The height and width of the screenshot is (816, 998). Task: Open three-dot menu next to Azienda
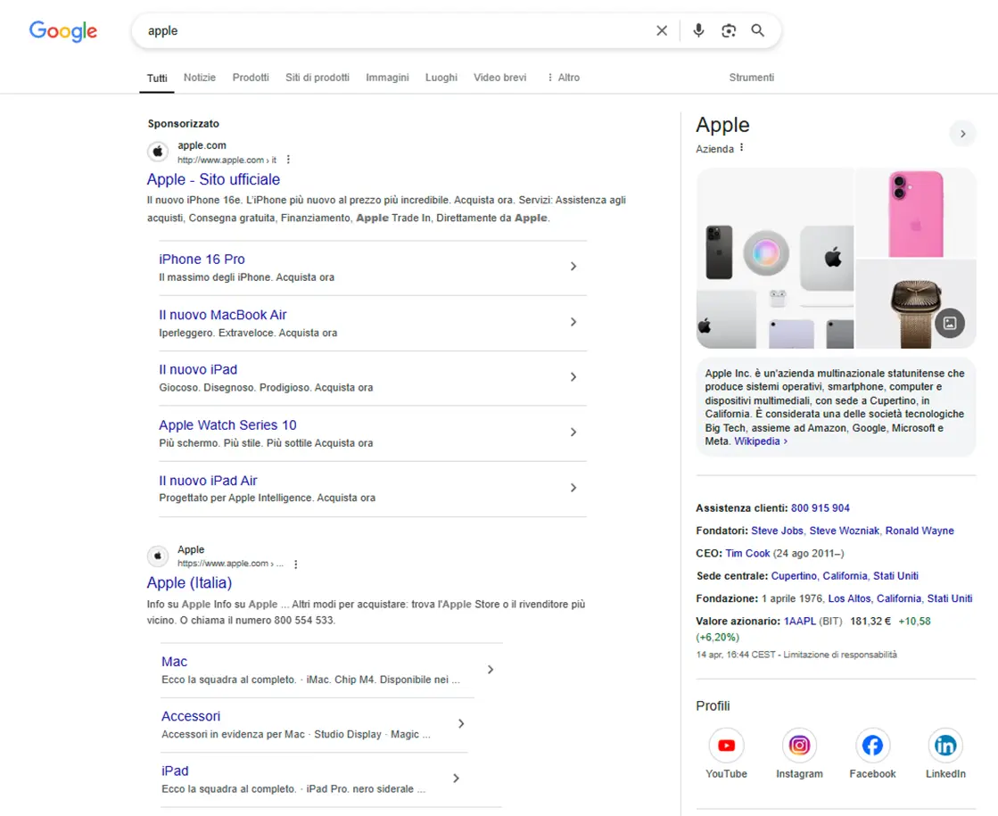[x=741, y=148]
